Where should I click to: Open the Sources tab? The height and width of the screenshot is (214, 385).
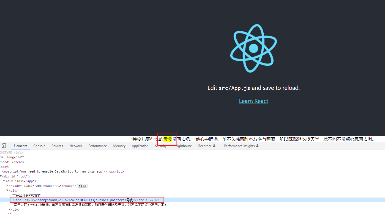point(57,146)
